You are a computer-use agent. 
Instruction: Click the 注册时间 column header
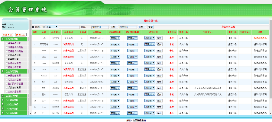97,32
